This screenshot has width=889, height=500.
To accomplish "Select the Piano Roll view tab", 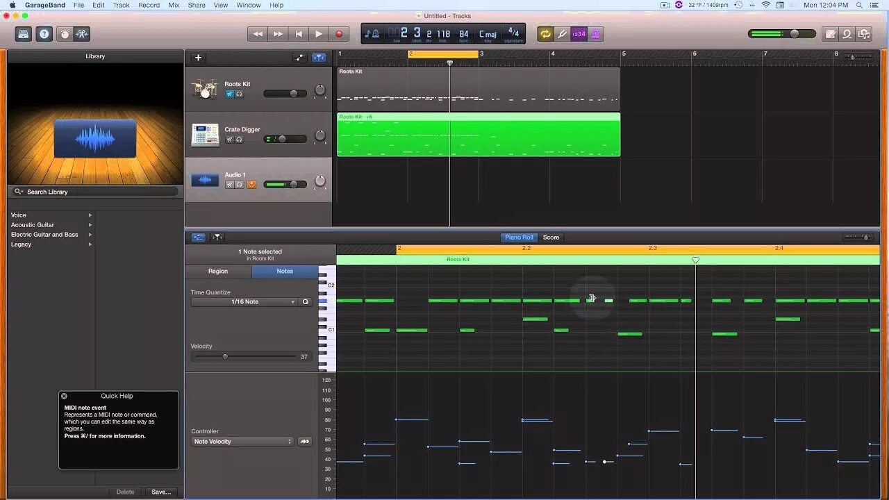I will coord(519,237).
